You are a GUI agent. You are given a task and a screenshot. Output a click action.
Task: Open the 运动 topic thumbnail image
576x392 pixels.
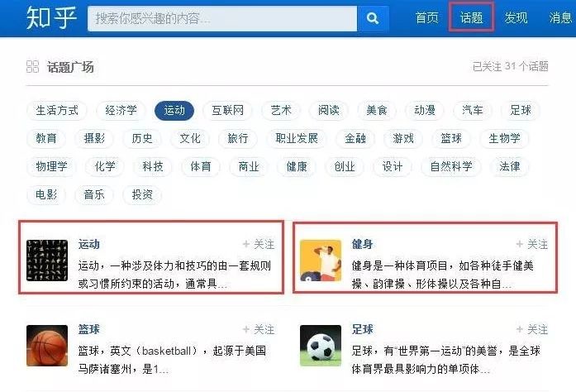(47, 261)
